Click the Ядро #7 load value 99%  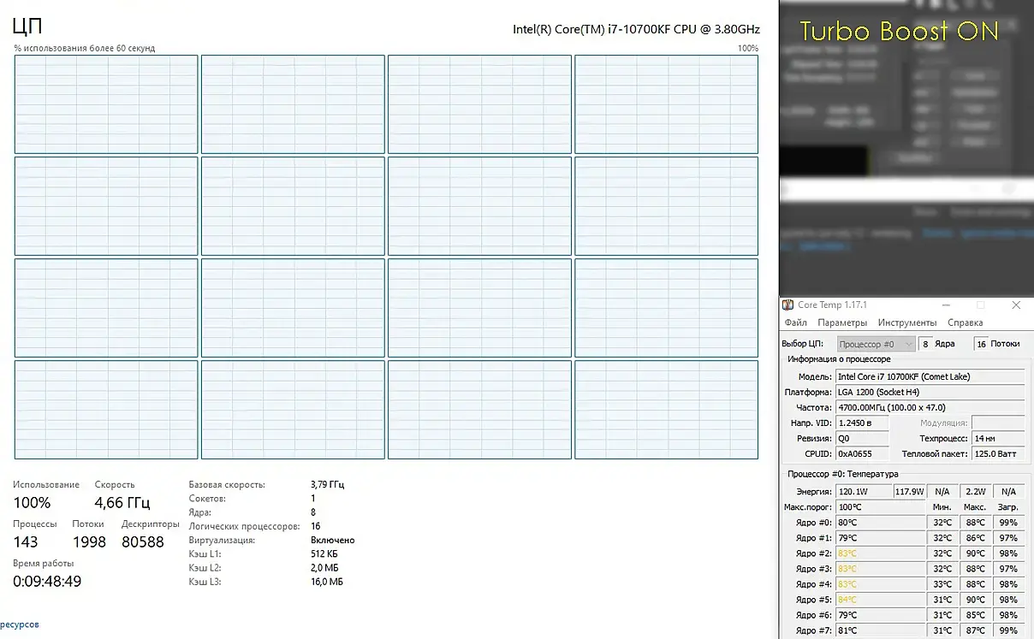(x=1008, y=630)
